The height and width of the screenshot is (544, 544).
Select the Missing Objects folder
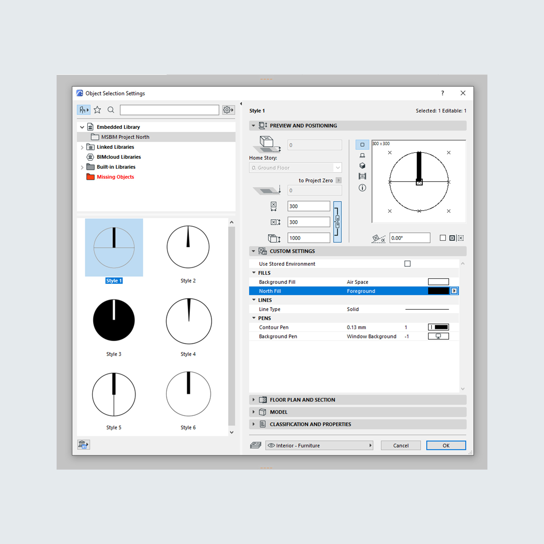tap(115, 177)
